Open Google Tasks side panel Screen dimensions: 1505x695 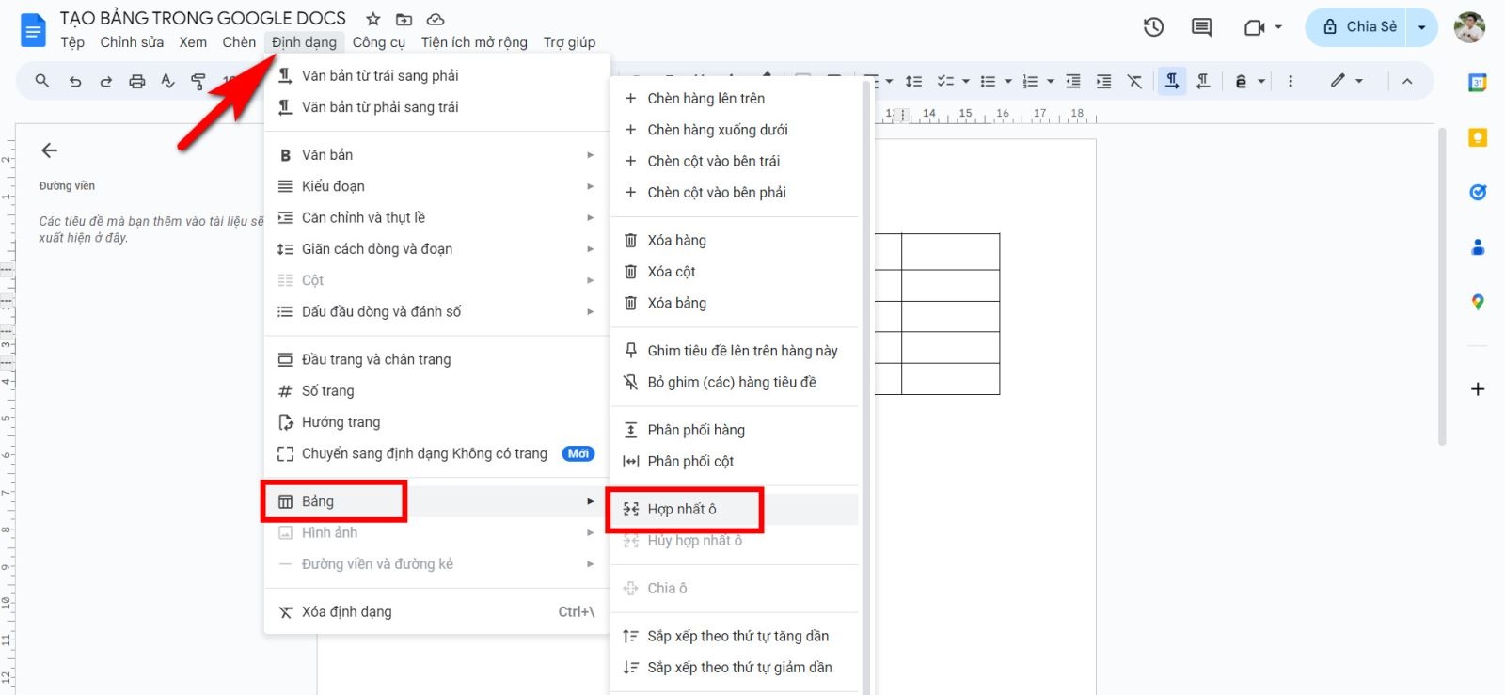click(x=1478, y=193)
